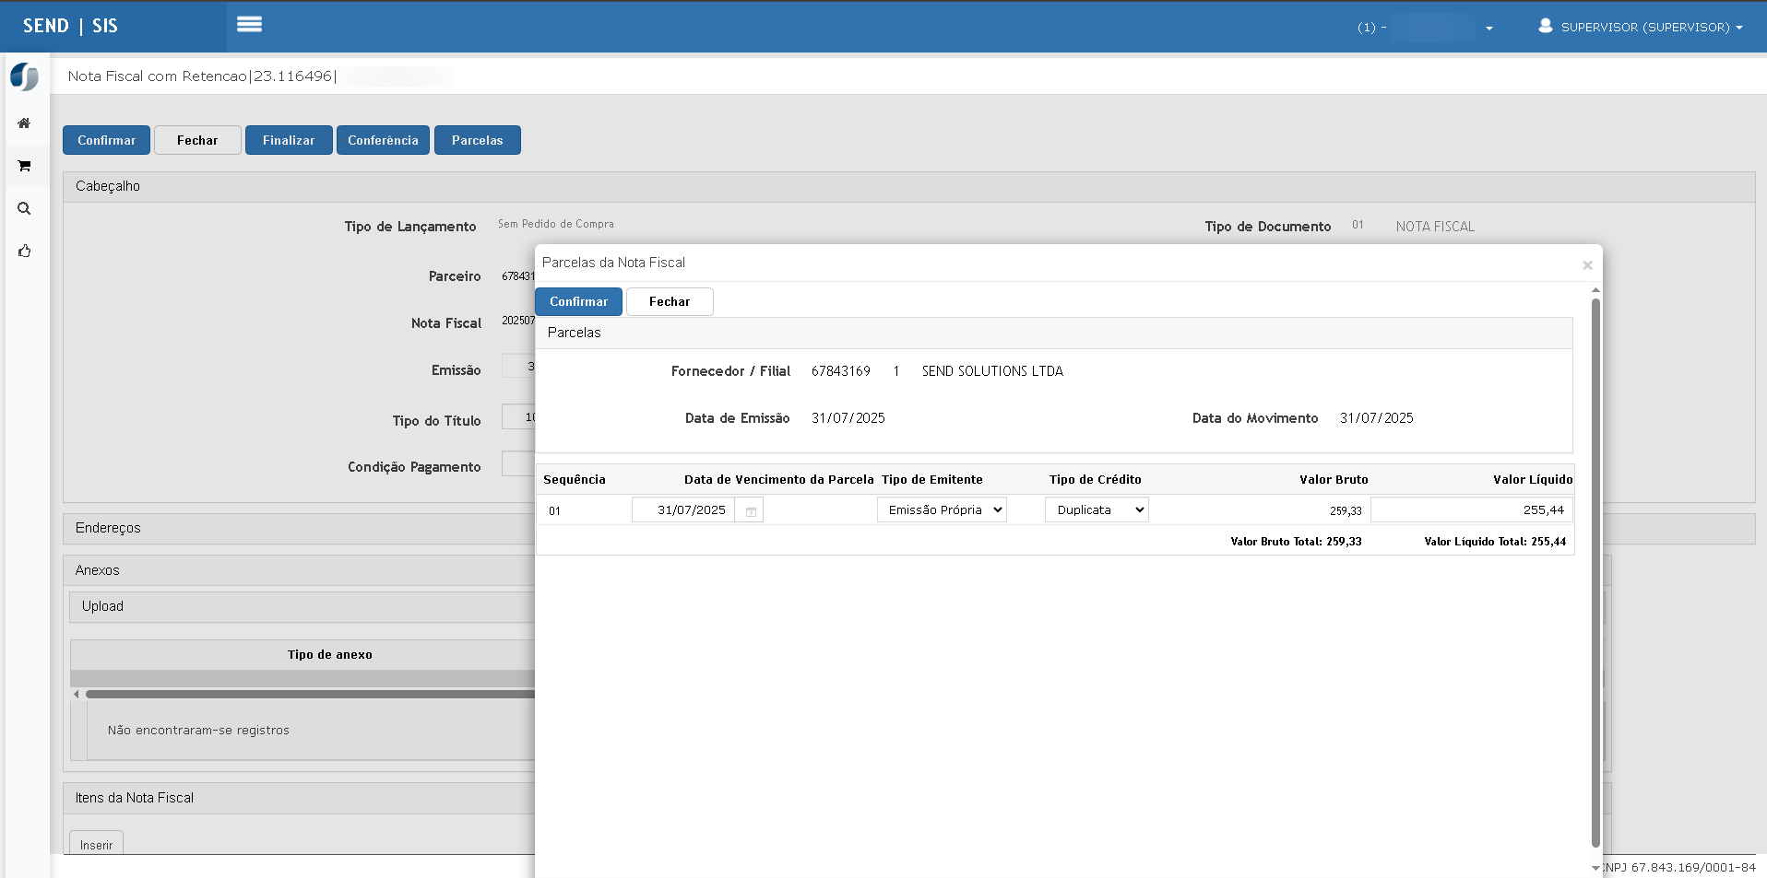Click Sequência column header
This screenshot has height=878, width=1767.
tap(575, 479)
